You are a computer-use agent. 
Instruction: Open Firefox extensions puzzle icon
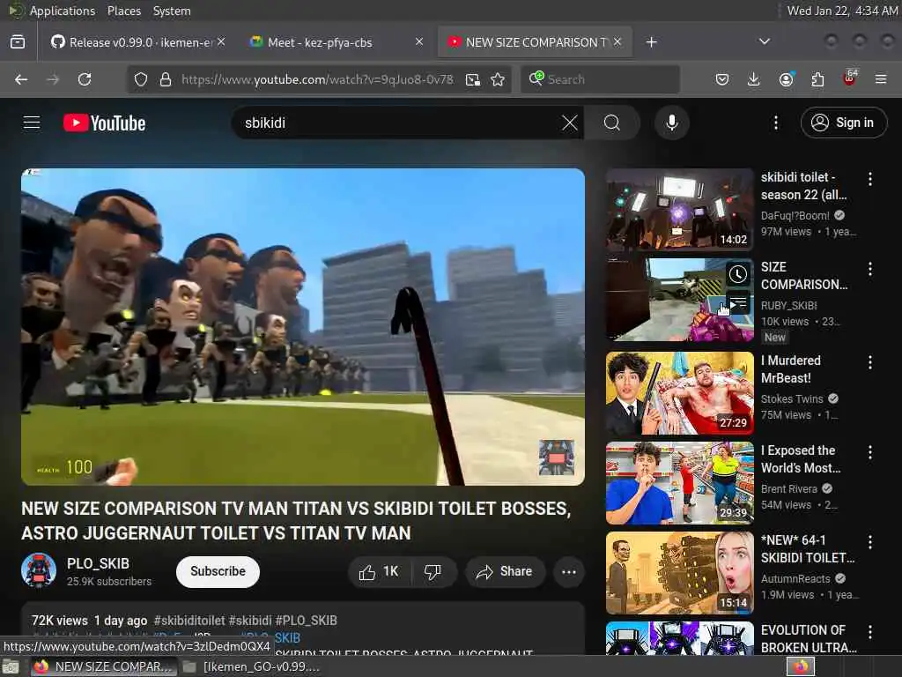817,79
